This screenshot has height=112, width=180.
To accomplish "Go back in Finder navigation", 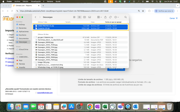I will [x=35, y=17].
